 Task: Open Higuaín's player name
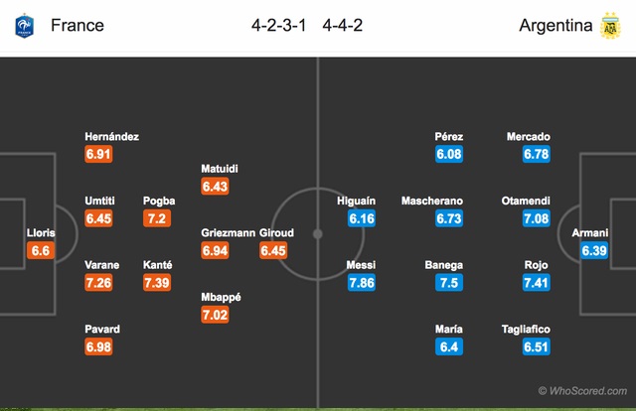click(x=356, y=201)
